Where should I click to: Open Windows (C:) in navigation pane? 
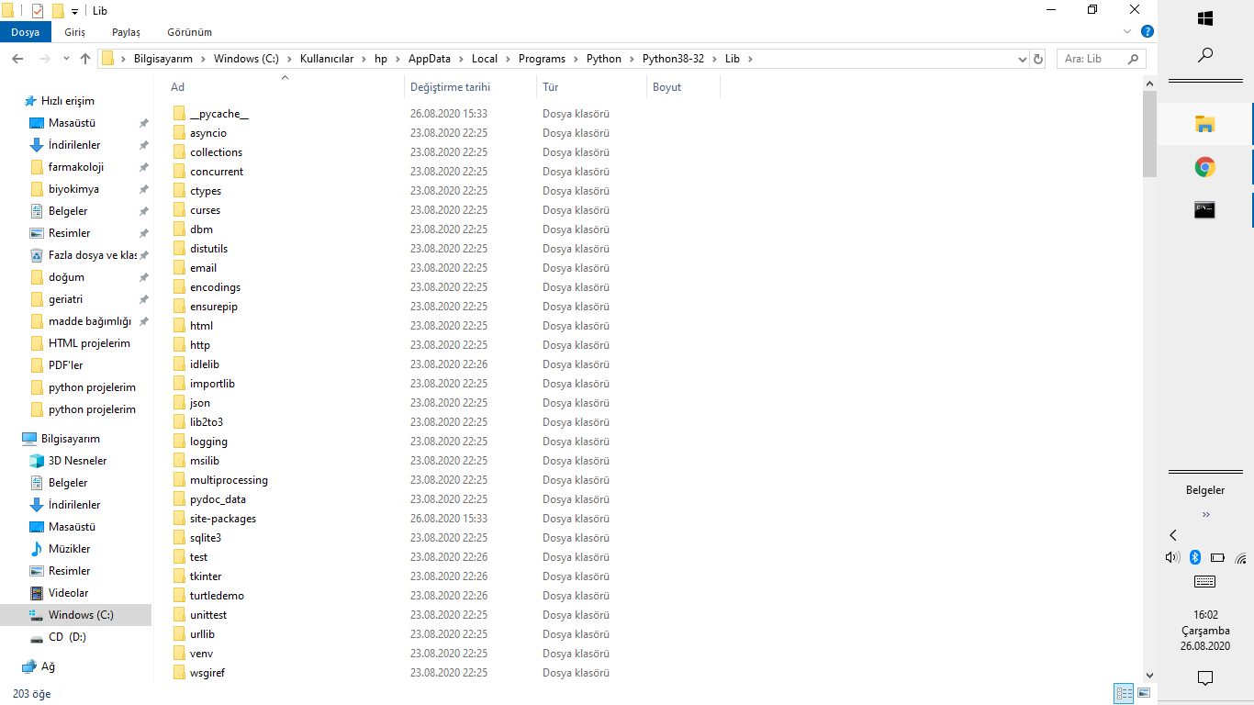(80, 615)
